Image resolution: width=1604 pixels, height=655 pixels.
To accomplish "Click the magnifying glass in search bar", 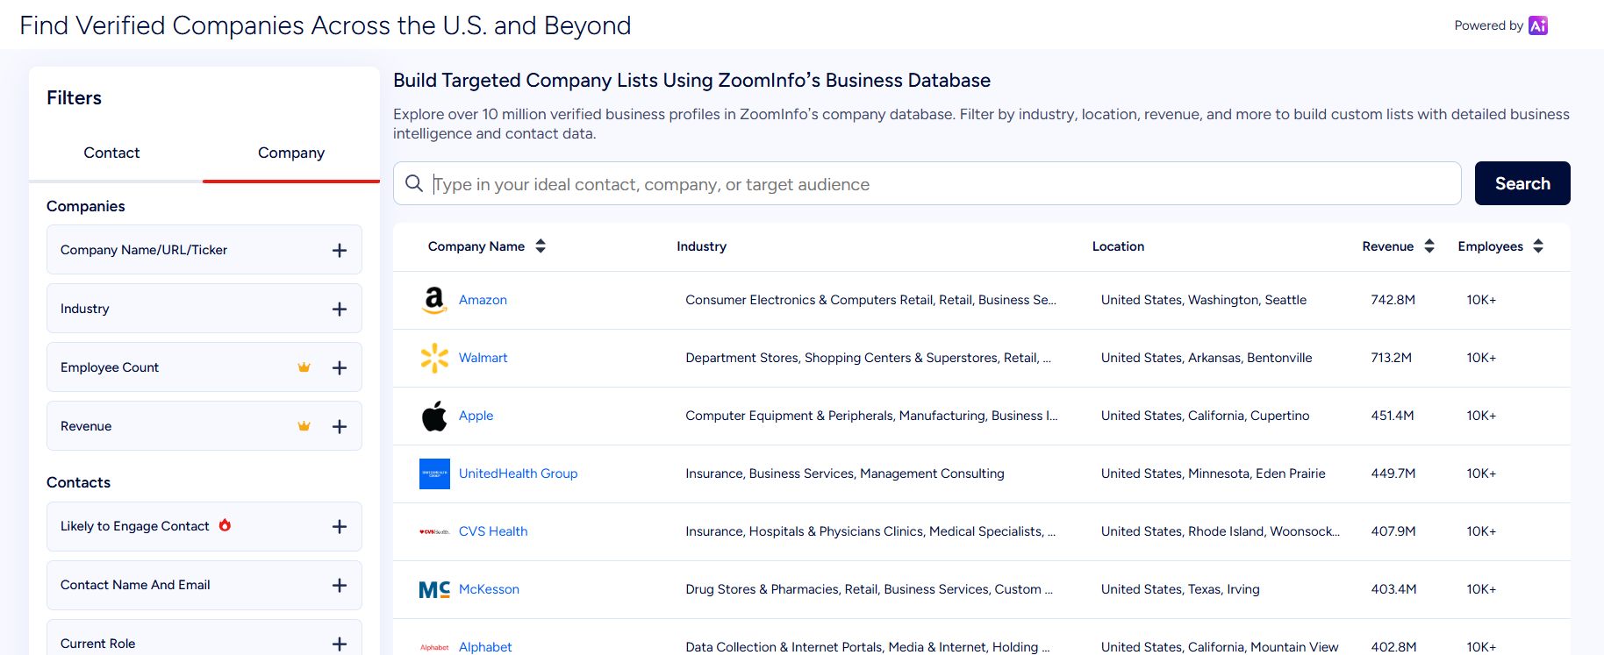I will 414,183.
